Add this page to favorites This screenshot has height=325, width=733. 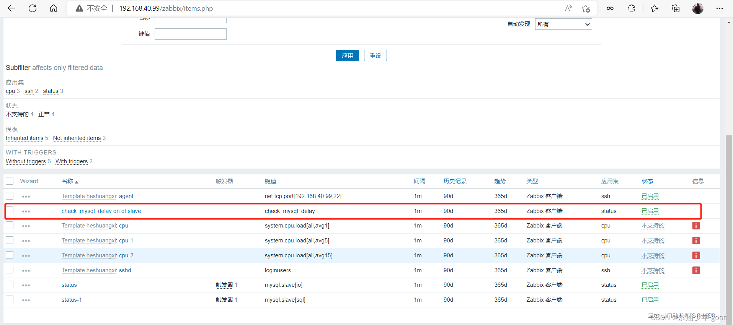[586, 8]
